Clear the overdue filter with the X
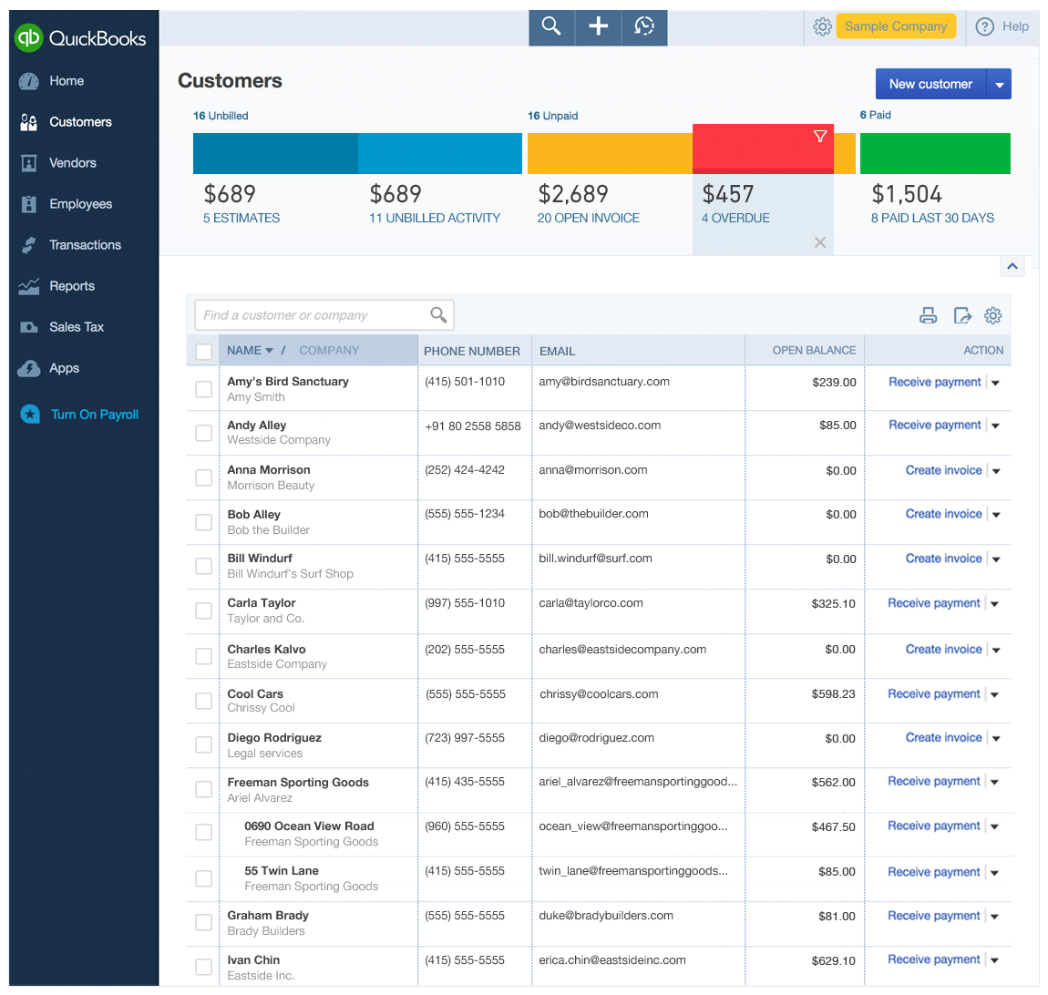1048x995 pixels. pos(820,242)
